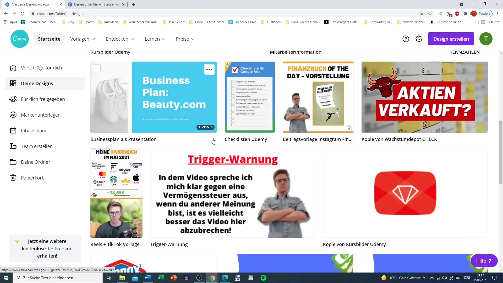Image resolution: width=503 pixels, height=283 pixels.
Task: Bookmark this page with the star icon
Action: click(430, 14)
